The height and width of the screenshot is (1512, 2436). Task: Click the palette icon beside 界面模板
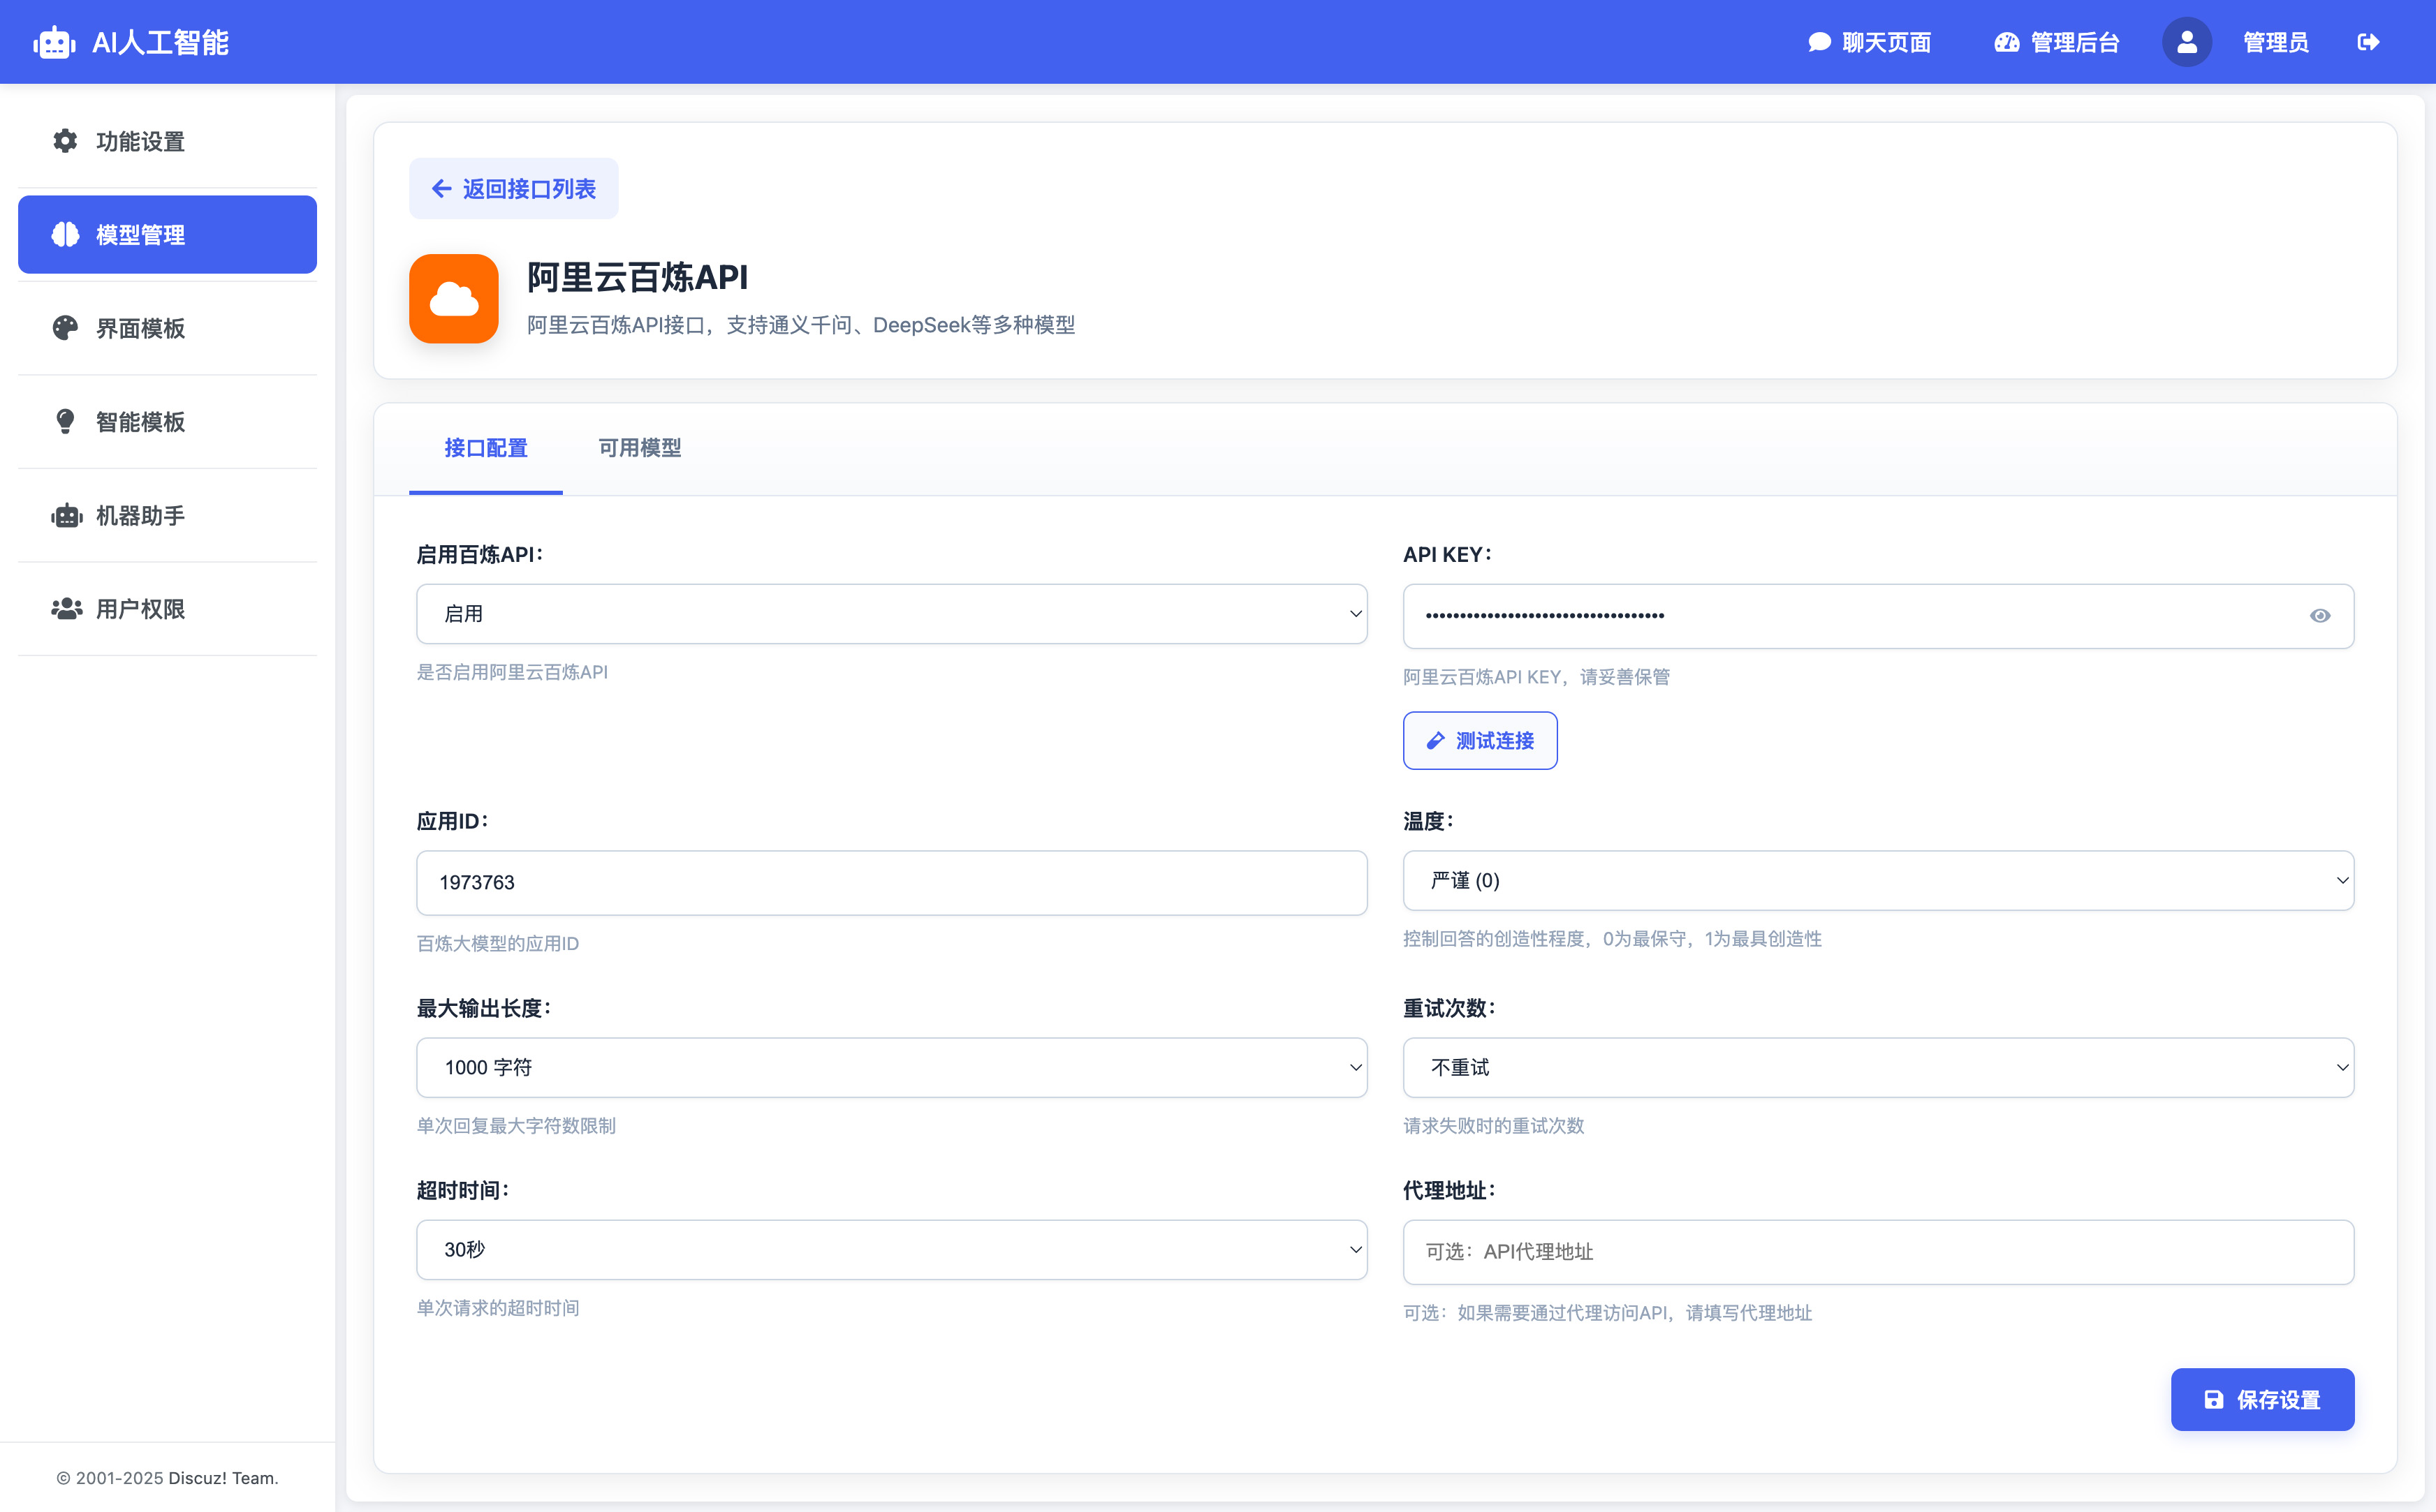[65, 328]
